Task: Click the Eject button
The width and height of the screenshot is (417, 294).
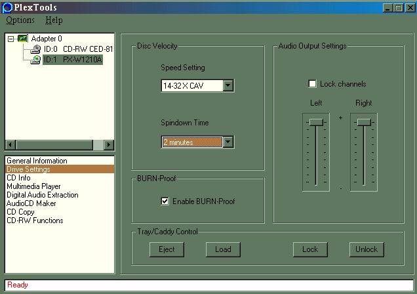Action: [167, 249]
